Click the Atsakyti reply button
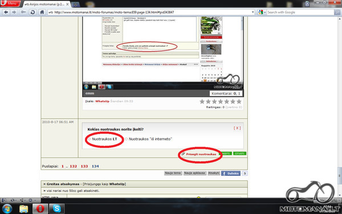342x214 pixels. point(214,173)
